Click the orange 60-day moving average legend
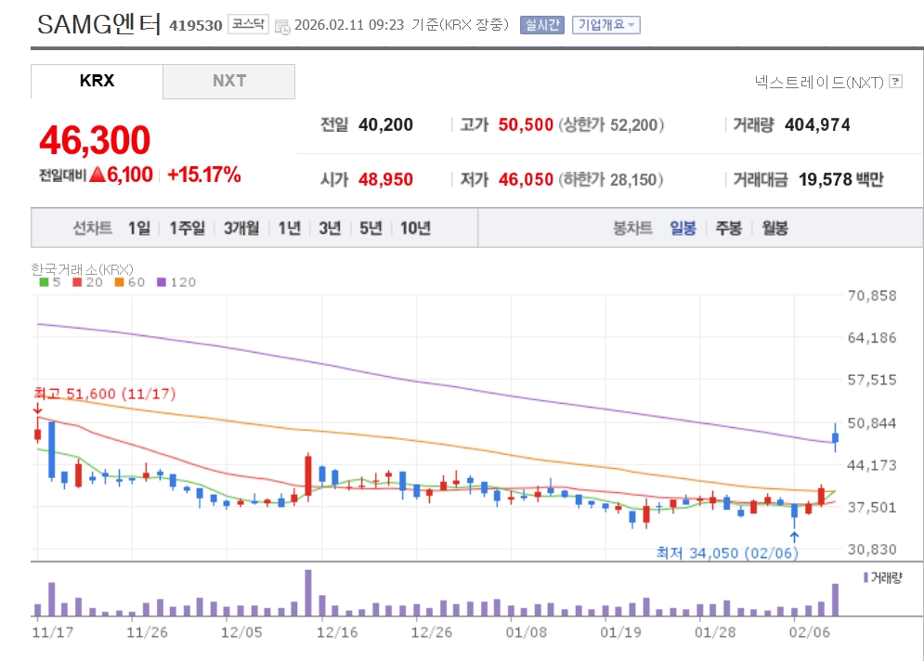Screen dimensions: 924x661 tap(130, 282)
